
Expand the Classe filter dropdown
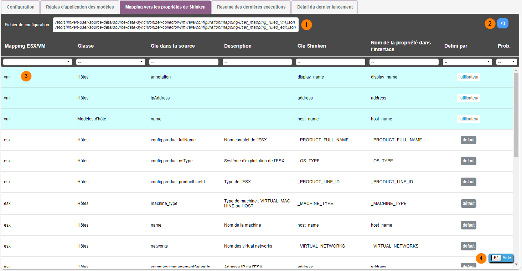[x=110, y=62]
